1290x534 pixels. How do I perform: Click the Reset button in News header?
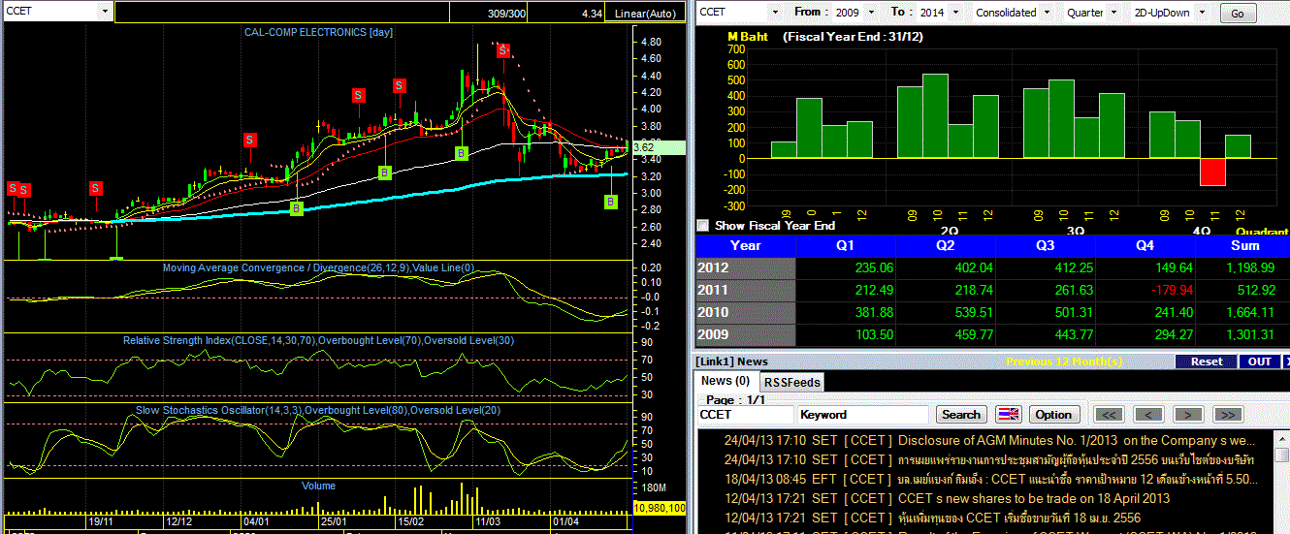(1207, 361)
